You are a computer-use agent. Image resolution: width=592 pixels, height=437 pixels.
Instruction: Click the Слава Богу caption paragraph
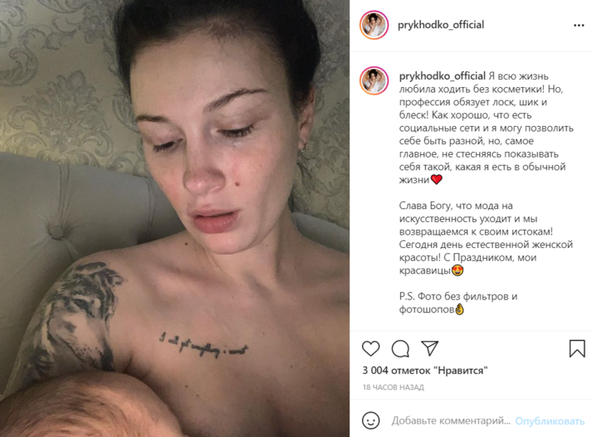[486, 238]
